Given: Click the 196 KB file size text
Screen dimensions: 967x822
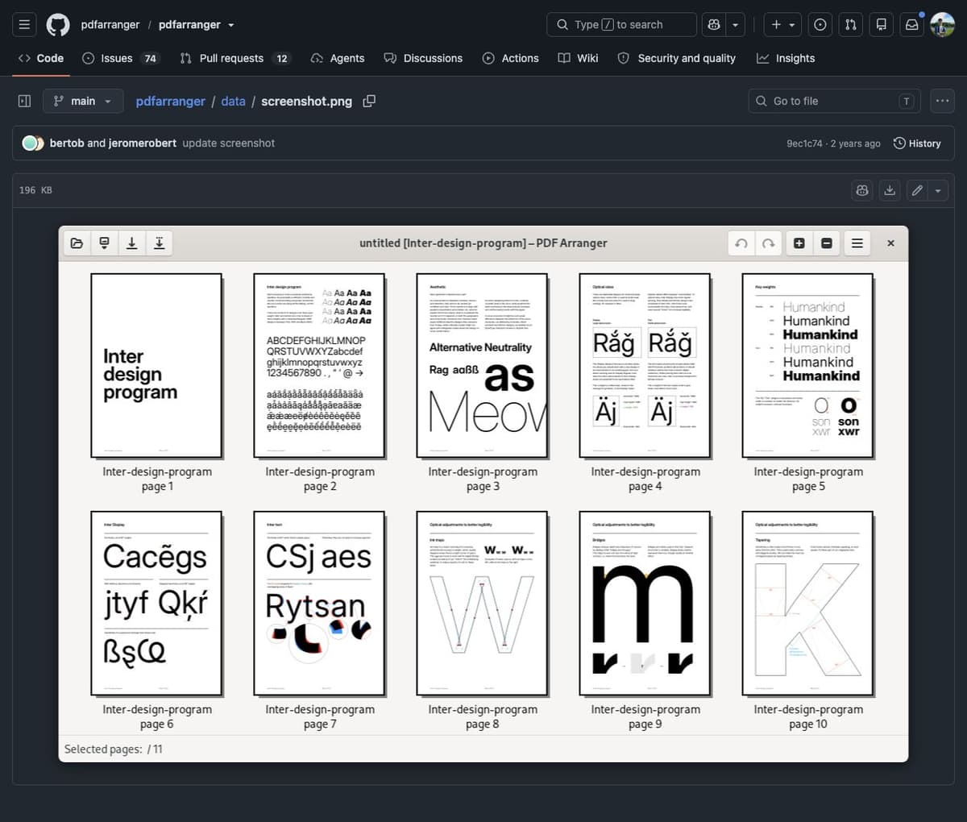Looking at the screenshot, I should click(35, 190).
